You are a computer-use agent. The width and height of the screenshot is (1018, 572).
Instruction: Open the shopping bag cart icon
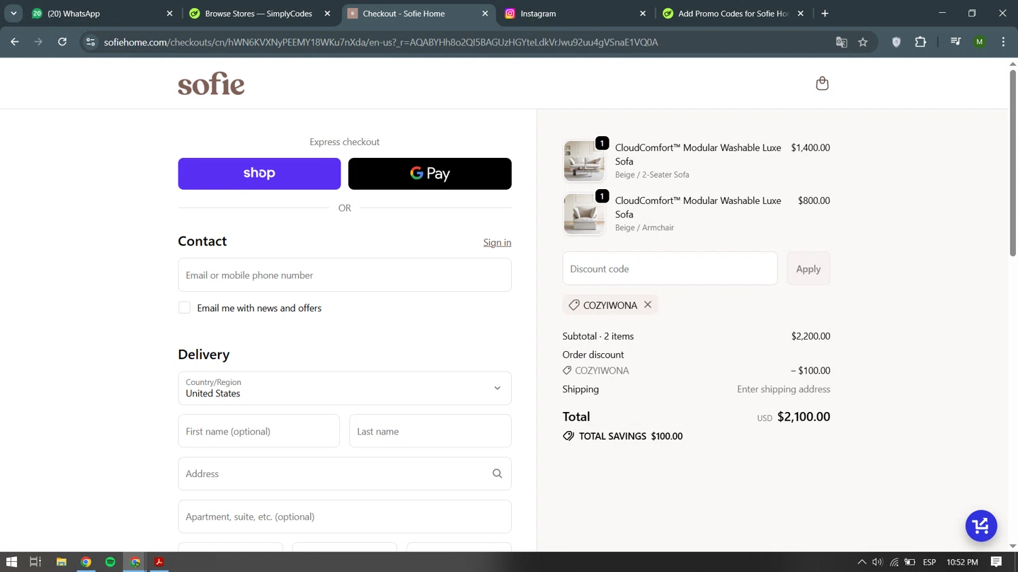(x=822, y=83)
